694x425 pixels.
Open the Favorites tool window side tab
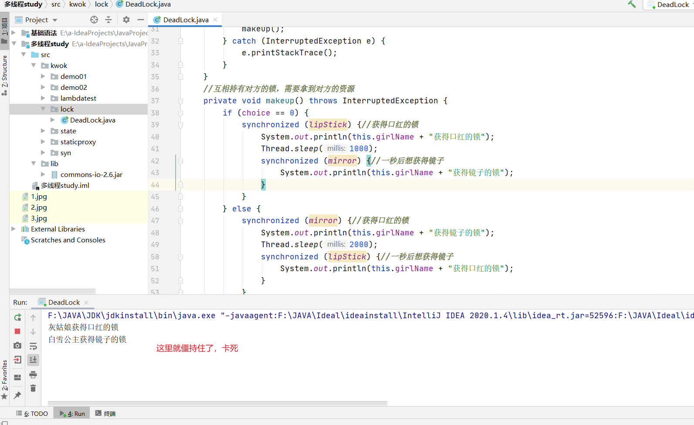tap(4, 379)
